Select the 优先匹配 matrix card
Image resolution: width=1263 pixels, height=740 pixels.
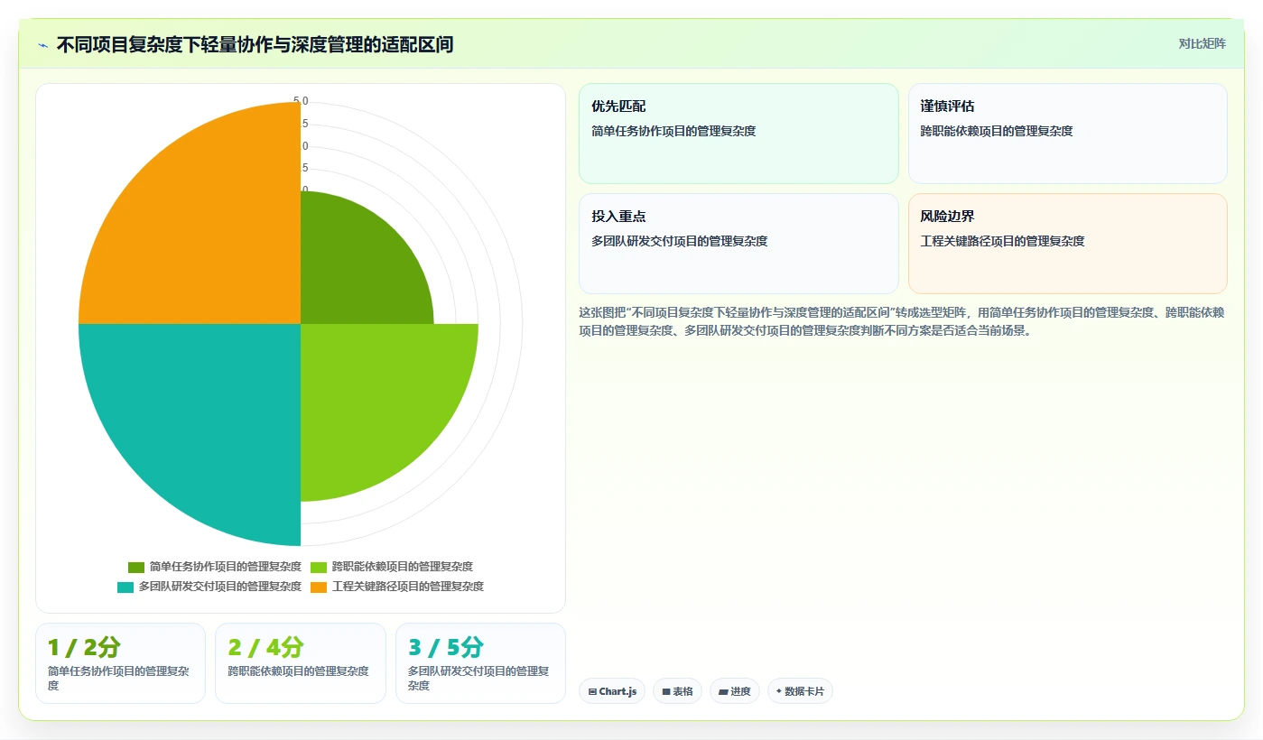738,134
